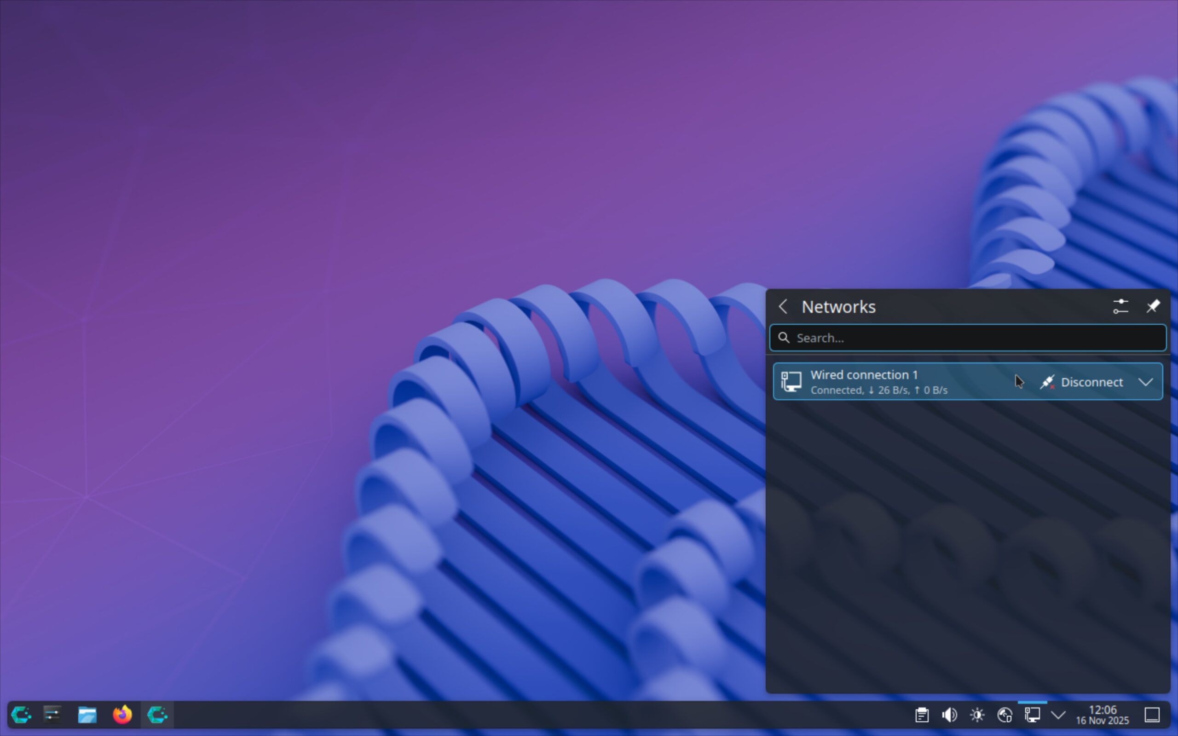Toggle the network tray icon
This screenshot has width=1178, height=736.
click(x=1033, y=715)
